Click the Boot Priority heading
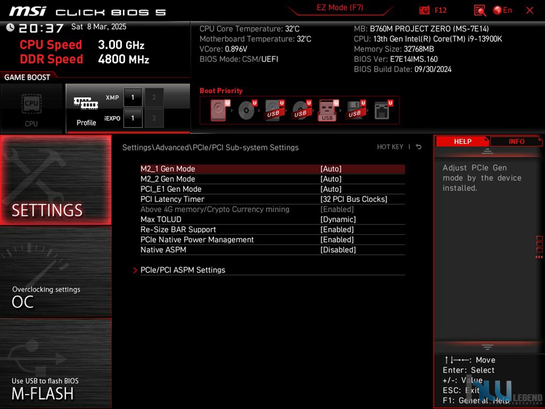545x409 pixels. coord(221,91)
